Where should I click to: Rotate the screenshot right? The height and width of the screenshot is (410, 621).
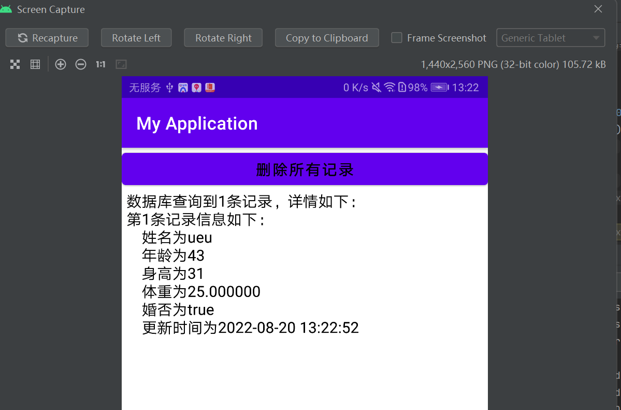[x=223, y=38]
